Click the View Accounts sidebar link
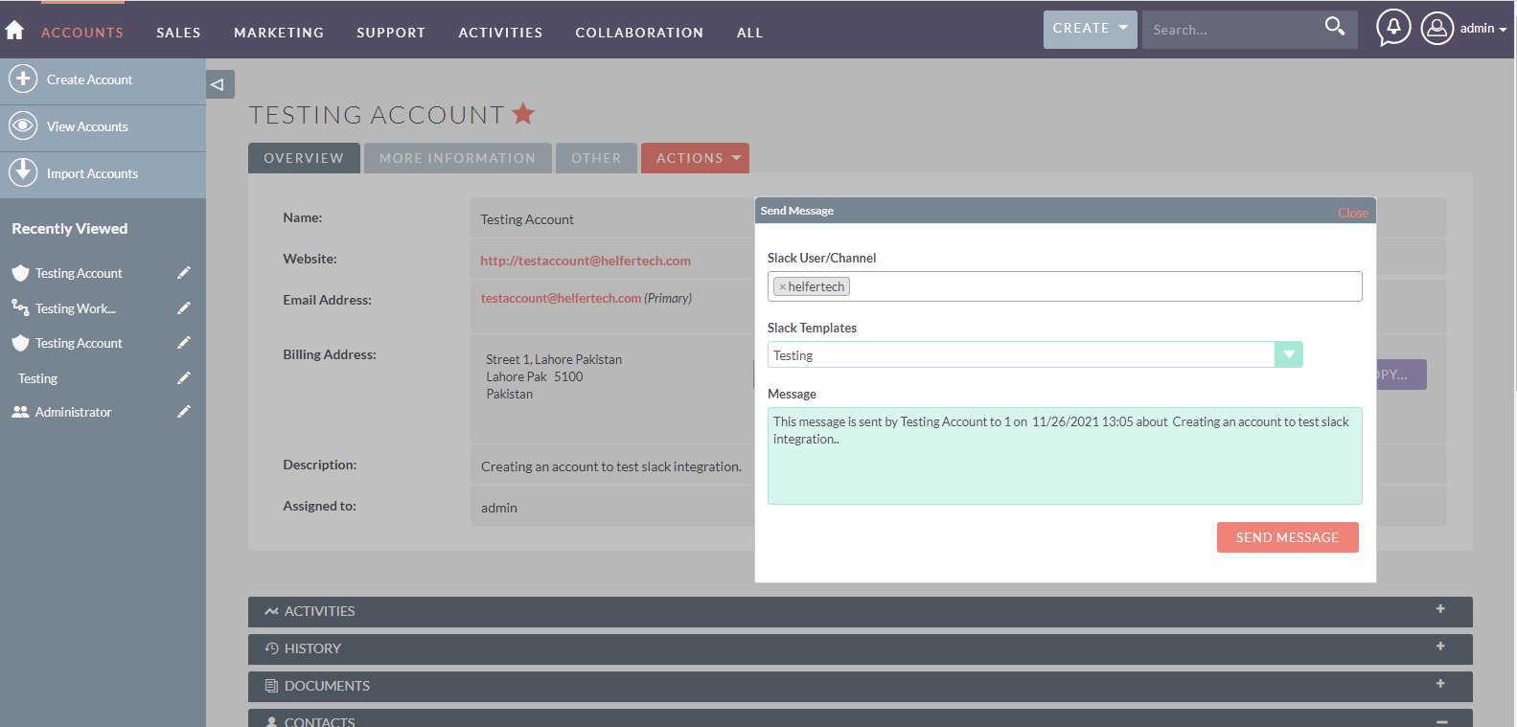The width and height of the screenshot is (1517, 727). click(x=87, y=126)
